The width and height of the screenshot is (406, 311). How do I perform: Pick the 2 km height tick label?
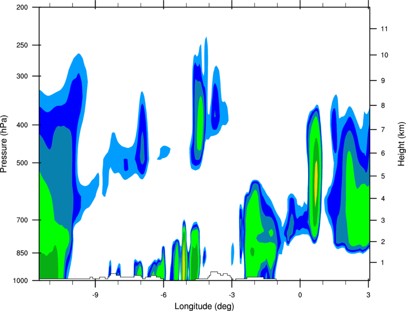[383, 242]
